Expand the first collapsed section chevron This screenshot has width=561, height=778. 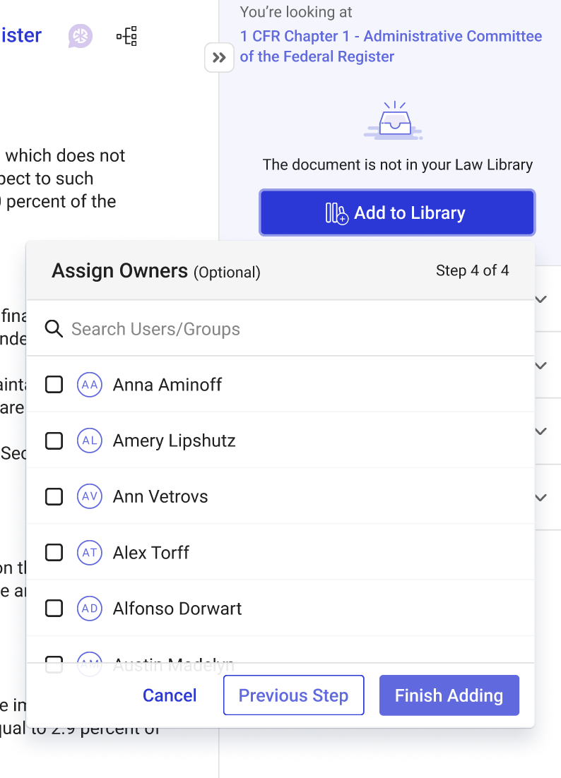[x=541, y=299]
